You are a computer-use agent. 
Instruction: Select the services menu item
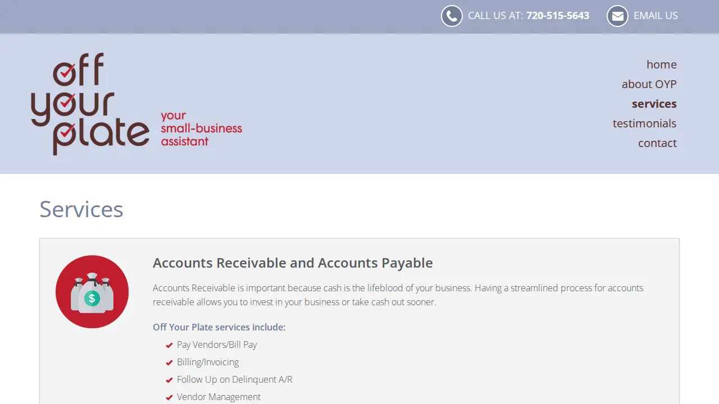click(654, 104)
